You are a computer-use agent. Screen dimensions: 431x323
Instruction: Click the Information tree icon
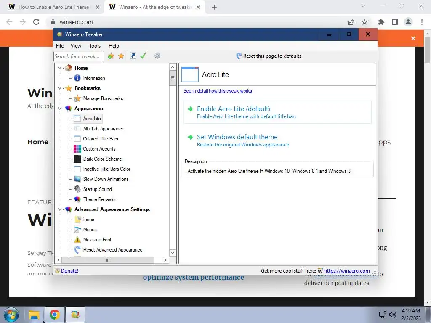[x=77, y=78]
